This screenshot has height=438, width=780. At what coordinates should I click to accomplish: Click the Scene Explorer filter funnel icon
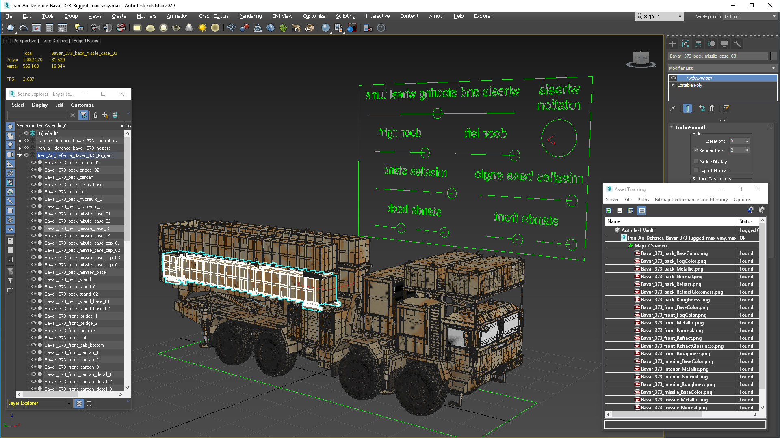pyautogui.click(x=83, y=115)
